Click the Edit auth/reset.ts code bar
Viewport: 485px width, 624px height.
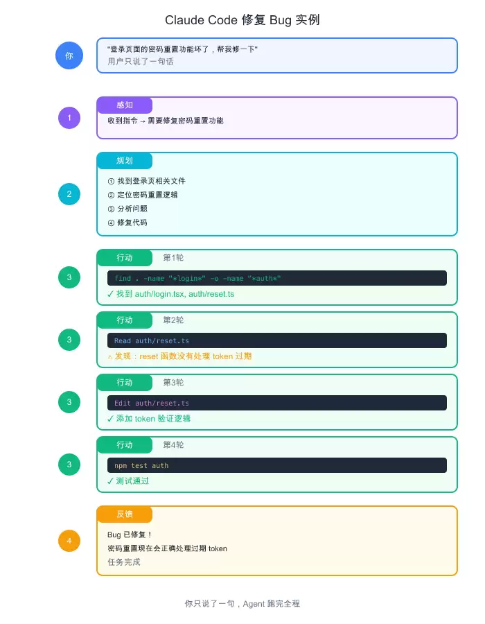click(x=277, y=403)
